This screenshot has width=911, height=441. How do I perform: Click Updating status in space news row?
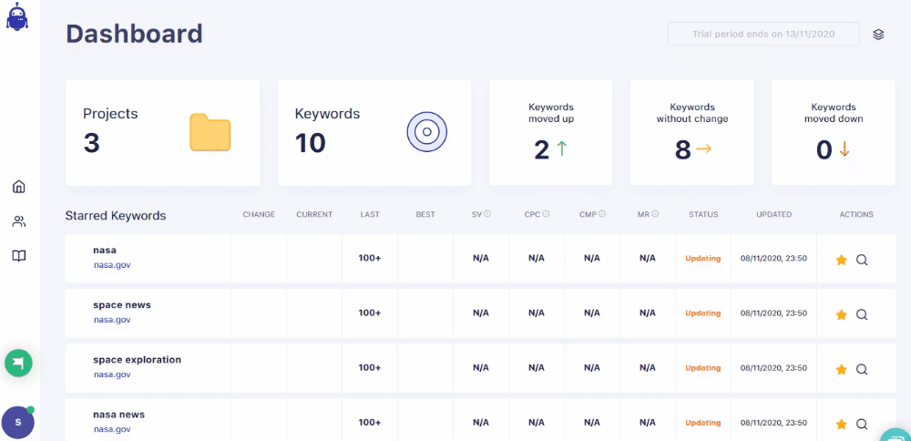point(703,313)
